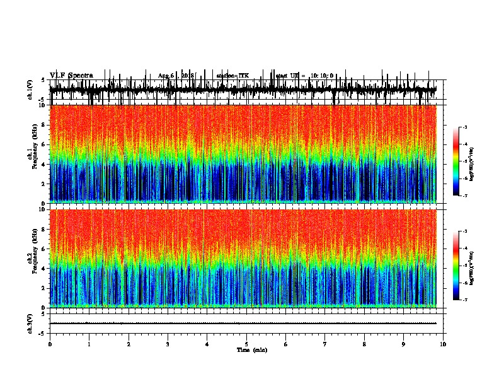Click the "5" tick on ch.1(V) axis
The height and width of the screenshot is (386, 499).
click(x=43, y=80)
